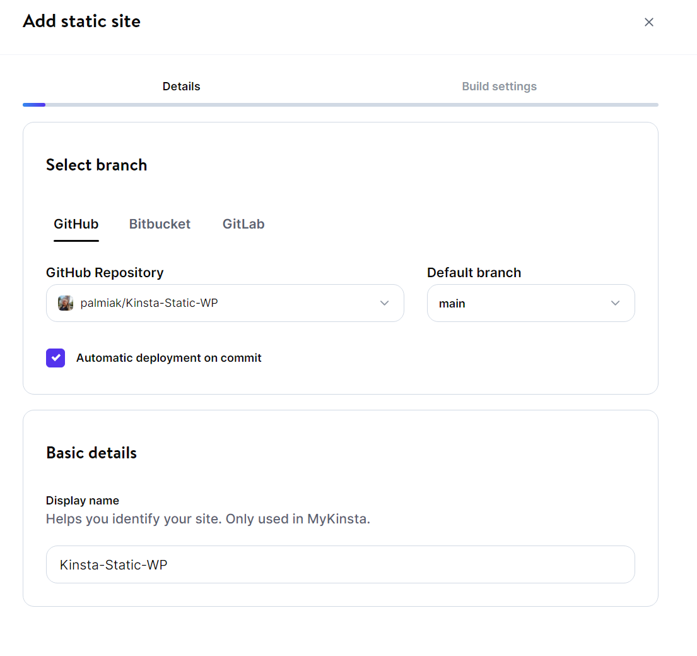Select the GitHub tab
Image resolution: width=697 pixels, height=656 pixels.
click(76, 224)
